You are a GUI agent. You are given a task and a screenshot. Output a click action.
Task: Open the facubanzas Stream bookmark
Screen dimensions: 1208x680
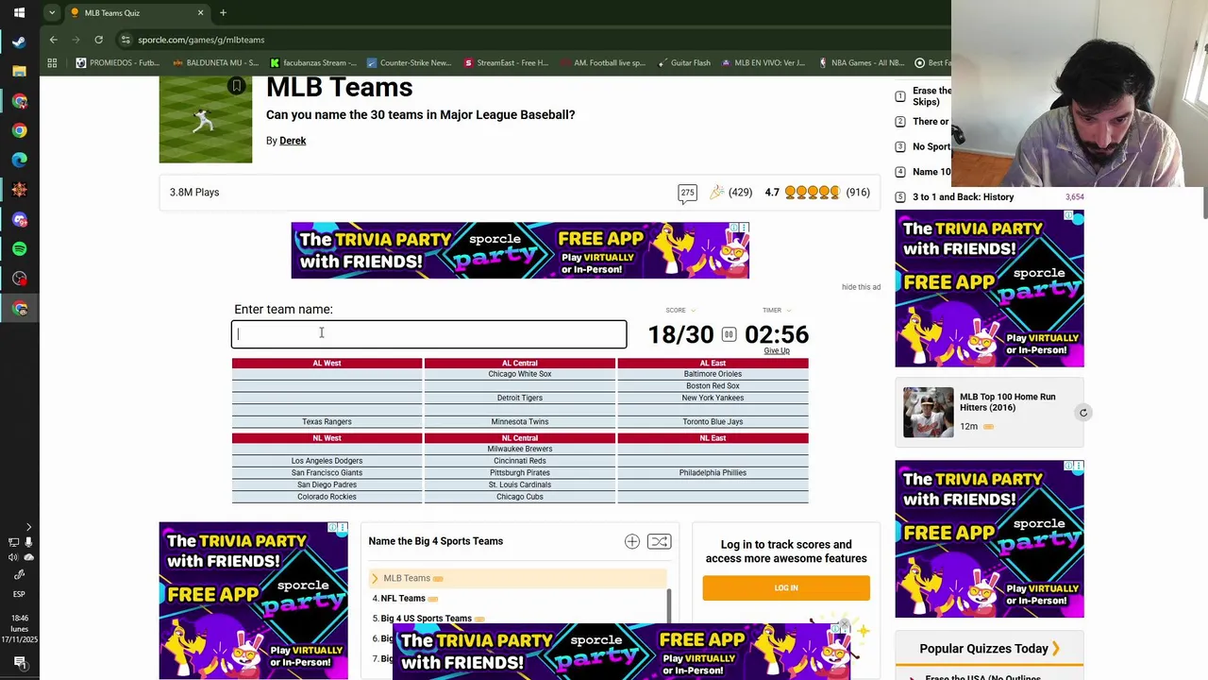pos(313,63)
